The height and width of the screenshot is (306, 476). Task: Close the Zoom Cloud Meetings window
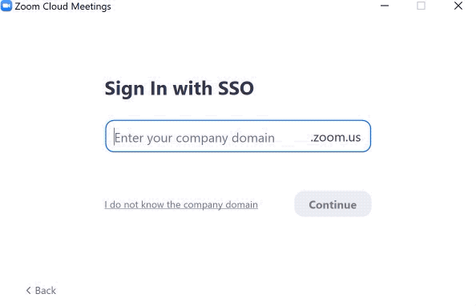pyautogui.click(x=458, y=6)
